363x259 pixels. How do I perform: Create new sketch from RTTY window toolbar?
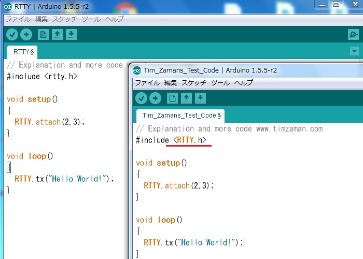pos(44,35)
